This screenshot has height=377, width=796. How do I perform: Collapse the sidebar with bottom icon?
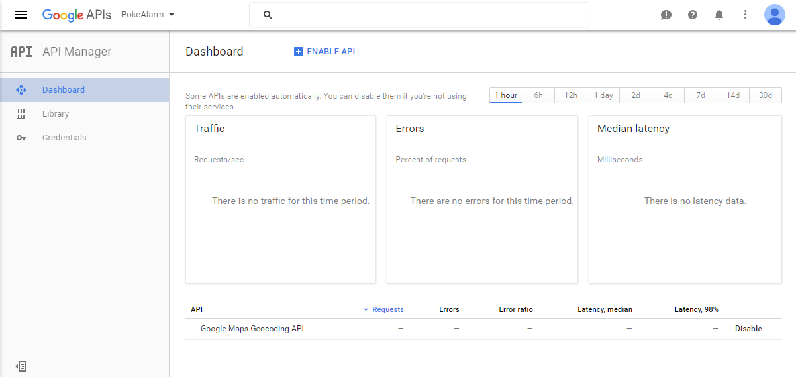pos(21,366)
